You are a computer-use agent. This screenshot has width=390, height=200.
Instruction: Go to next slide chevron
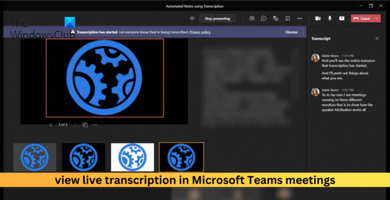(75, 125)
